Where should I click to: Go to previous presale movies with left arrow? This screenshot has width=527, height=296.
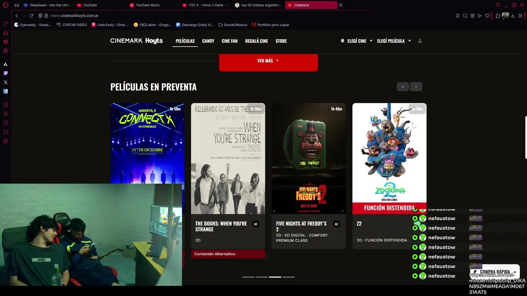[x=403, y=87]
